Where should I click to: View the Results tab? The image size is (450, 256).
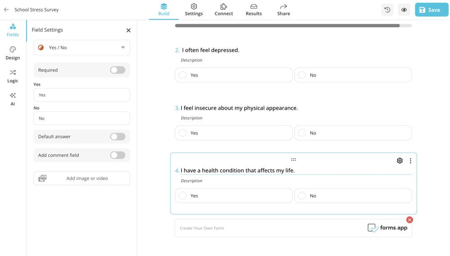[x=254, y=10]
